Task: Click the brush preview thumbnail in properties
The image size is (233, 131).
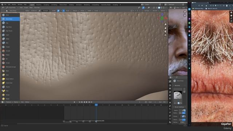Action: [x=178, y=95]
